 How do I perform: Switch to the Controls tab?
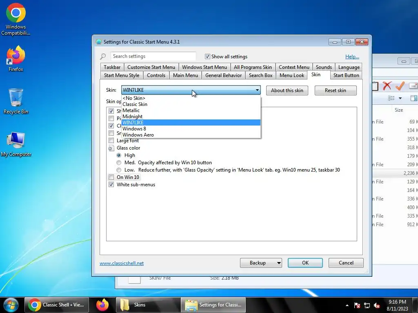(156, 75)
